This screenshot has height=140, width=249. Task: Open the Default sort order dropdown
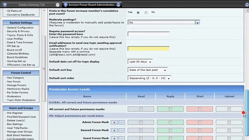pos(149,78)
